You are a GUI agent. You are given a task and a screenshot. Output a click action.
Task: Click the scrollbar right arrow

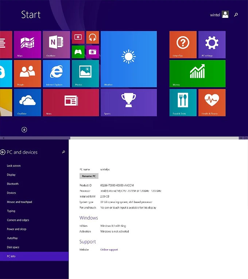pyautogui.click(x=241, y=138)
